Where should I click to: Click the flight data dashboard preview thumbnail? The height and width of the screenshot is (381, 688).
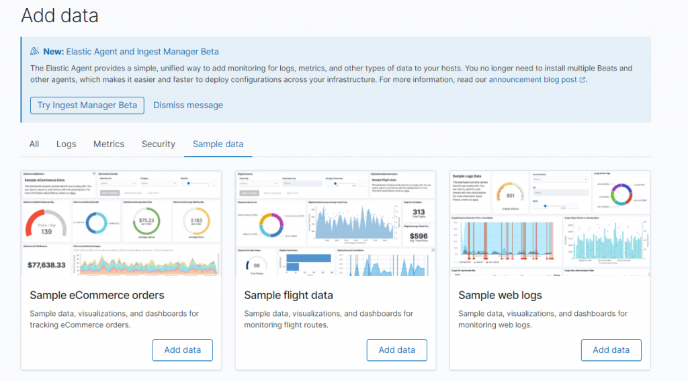[336, 223]
